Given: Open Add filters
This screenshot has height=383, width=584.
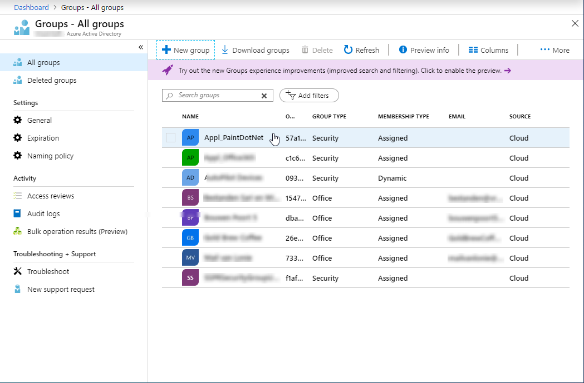Looking at the screenshot, I should click(x=309, y=96).
